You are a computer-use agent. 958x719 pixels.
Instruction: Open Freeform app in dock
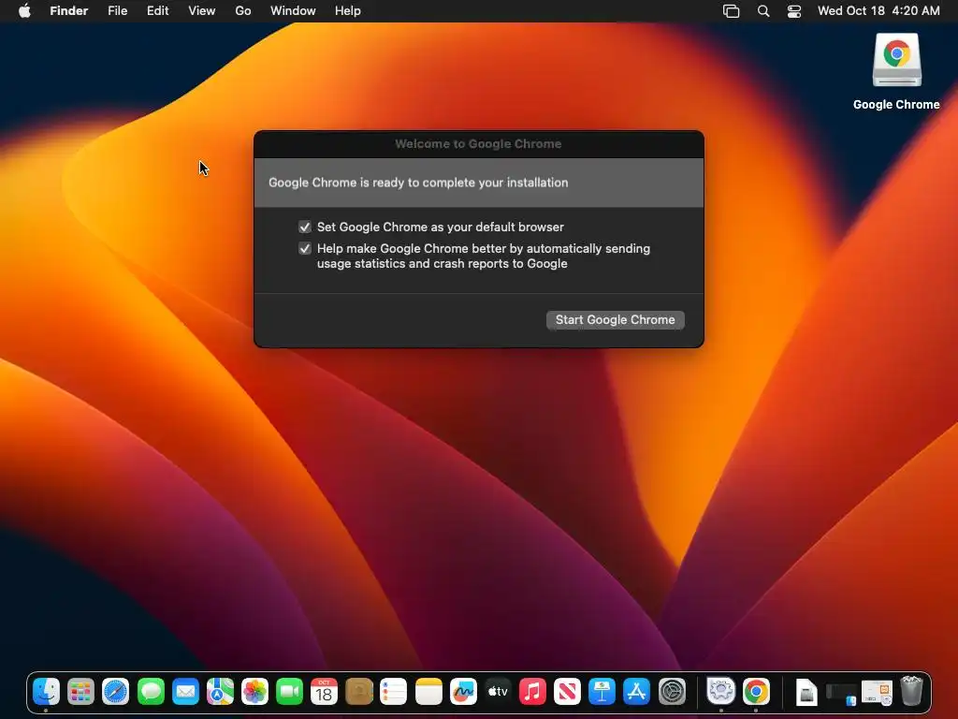point(464,692)
